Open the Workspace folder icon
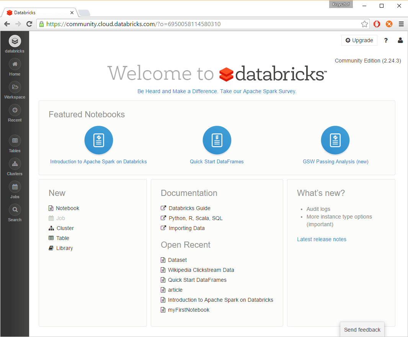Screen dimensions: 408x337 tap(15, 87)
